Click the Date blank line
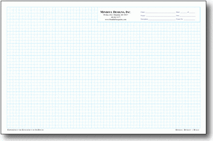 tap(188, 16)
